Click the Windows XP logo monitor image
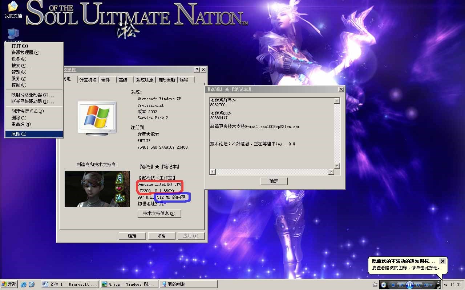Viewport: 465px width, 290px height. point(97,119)
